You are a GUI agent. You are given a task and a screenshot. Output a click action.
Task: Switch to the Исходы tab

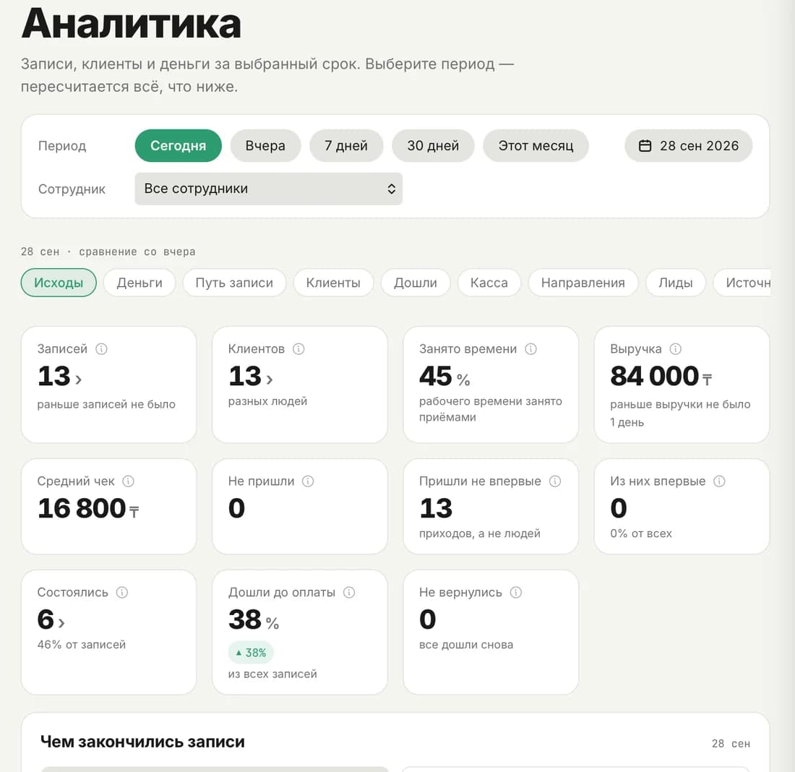[x=59, y=283]
